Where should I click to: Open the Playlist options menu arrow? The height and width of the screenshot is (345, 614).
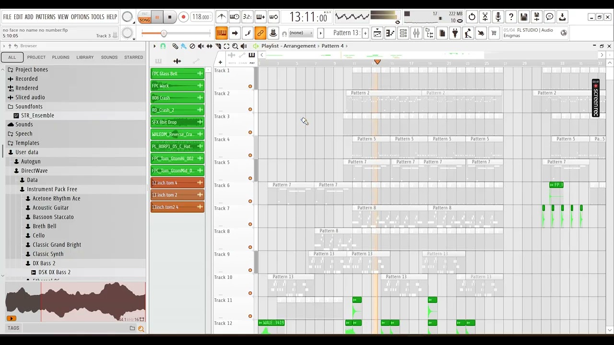154,46
